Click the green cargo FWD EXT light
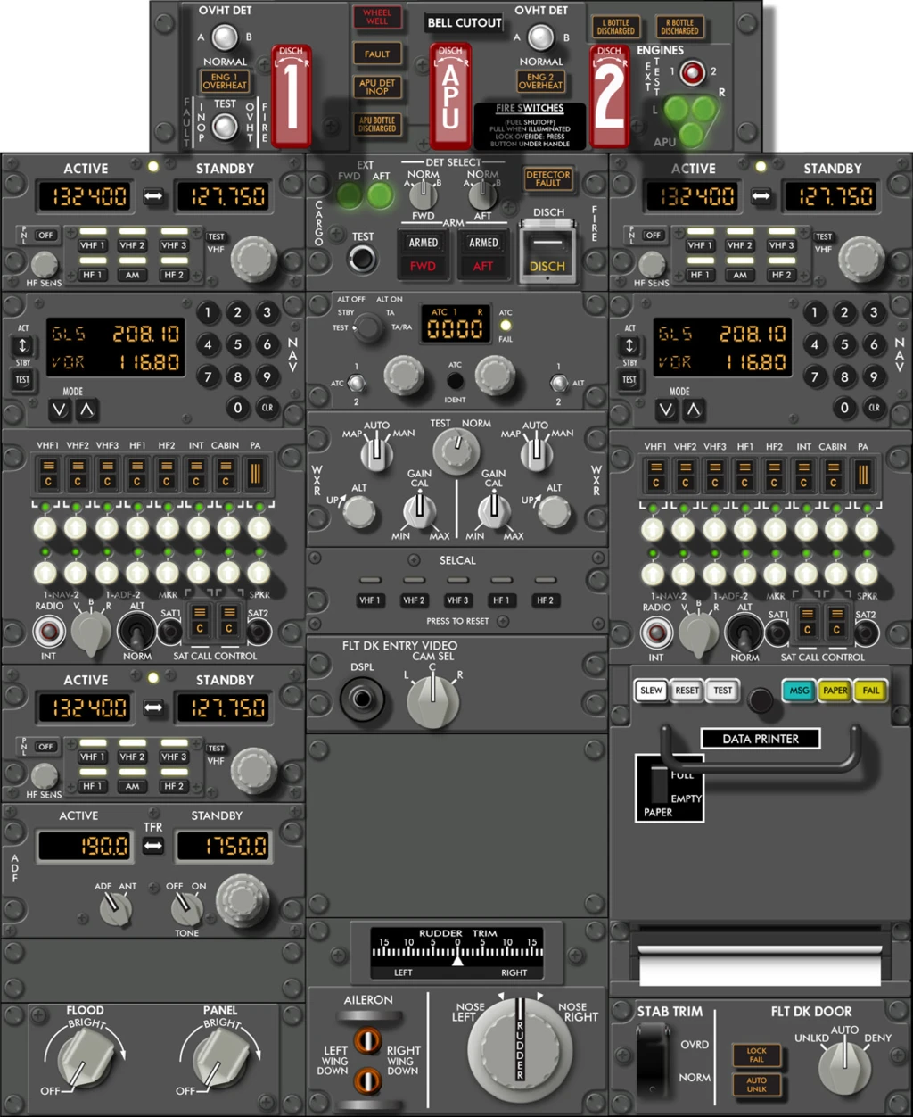 pos(350,195)
